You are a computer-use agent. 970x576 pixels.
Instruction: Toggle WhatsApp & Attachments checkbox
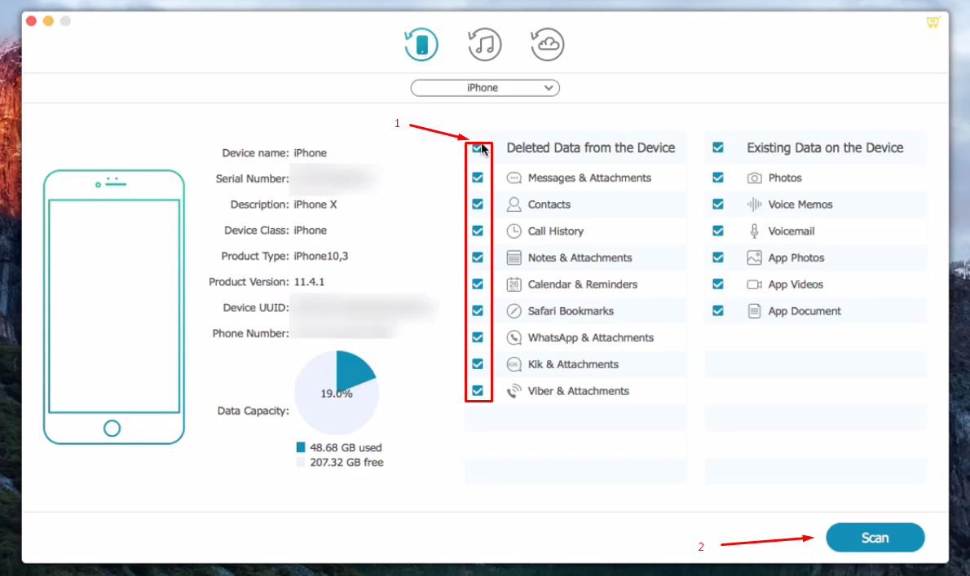pos(478,337)
